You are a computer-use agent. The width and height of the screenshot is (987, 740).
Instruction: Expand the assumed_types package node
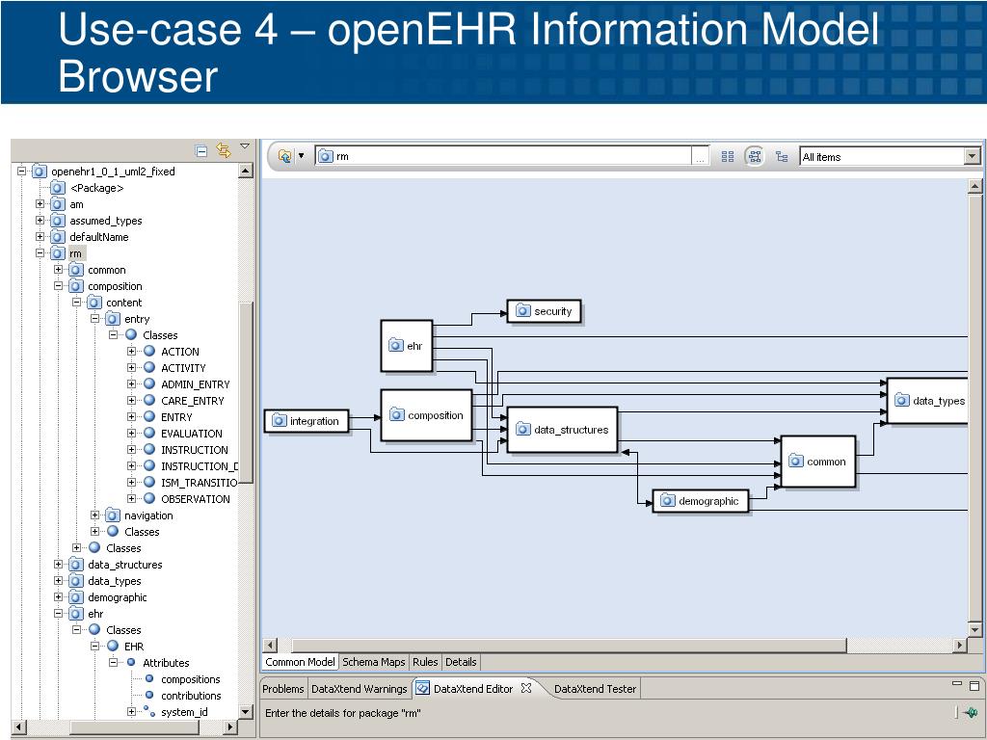pos(40,220)
